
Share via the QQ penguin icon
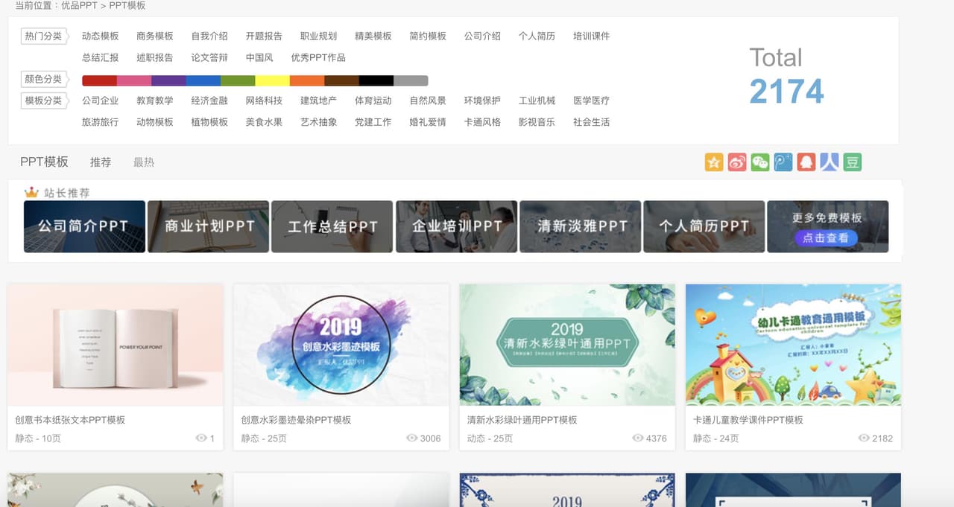pyautogui.click(x=806, y=162)
